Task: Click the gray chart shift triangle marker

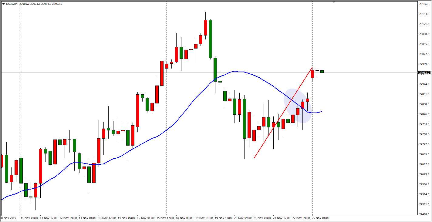Action: [x=334, y=2]
